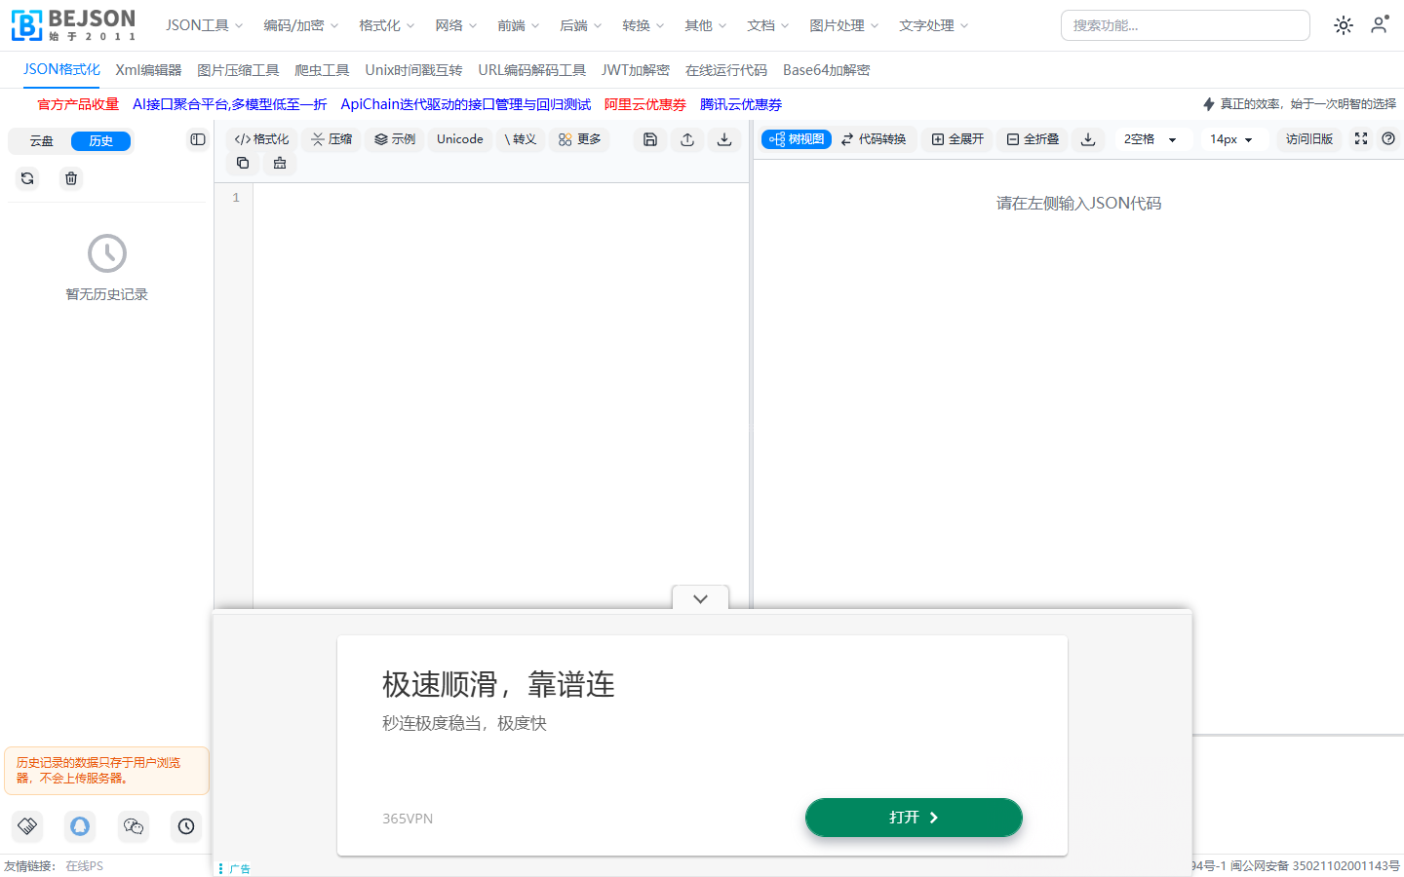Viewport: 1404px width, 877px height.
Task: Click the green 打开 ad button
Action: [x=914, y=818]
